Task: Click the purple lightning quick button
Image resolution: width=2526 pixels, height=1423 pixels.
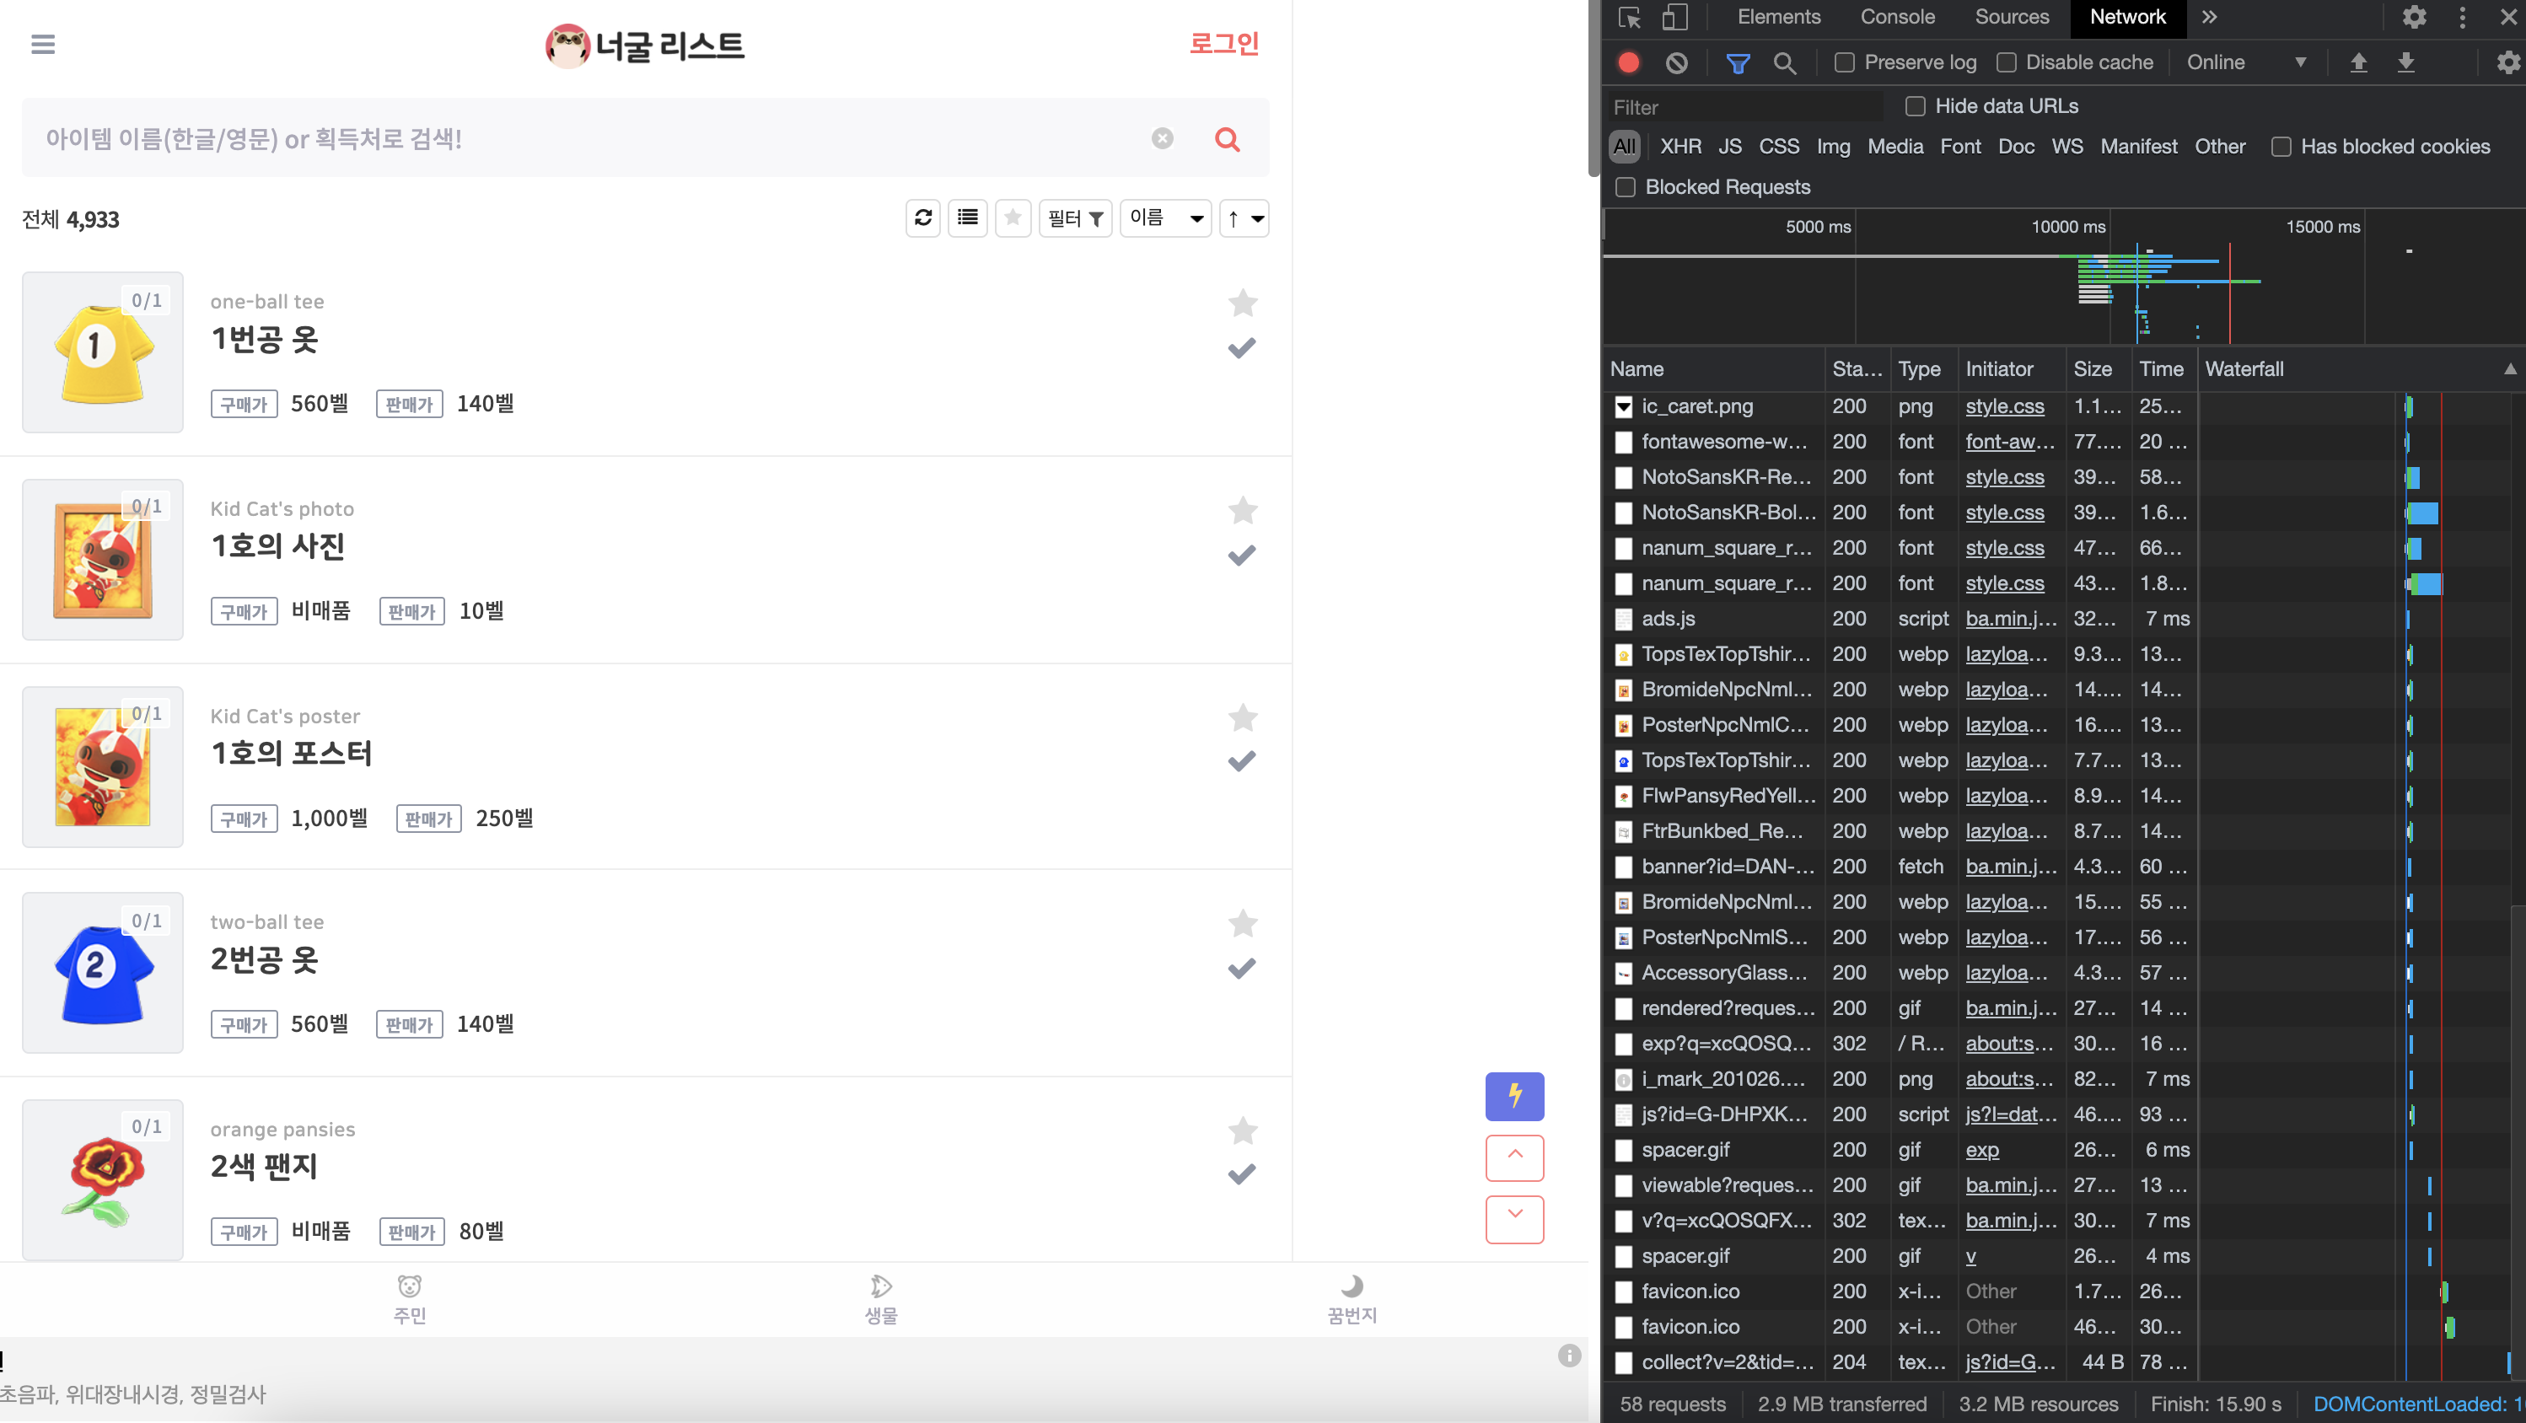Action: point(1514,1095)
